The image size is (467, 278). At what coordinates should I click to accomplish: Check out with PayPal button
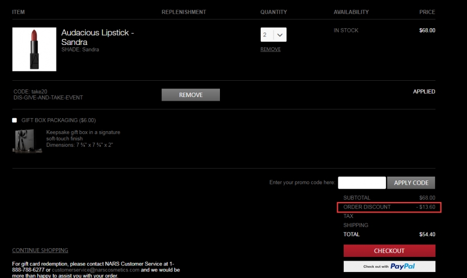[x=389, y=267]
